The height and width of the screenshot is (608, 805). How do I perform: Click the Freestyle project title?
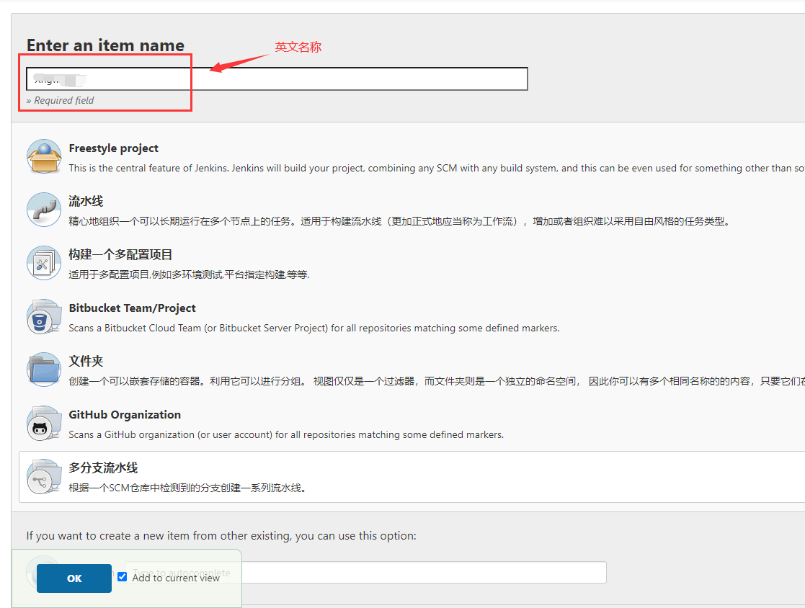[x=113, y=148]
